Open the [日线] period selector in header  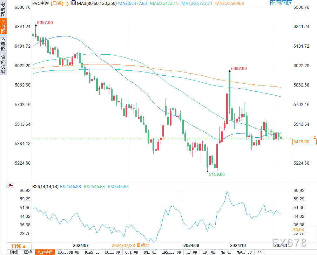pos(57,3)
